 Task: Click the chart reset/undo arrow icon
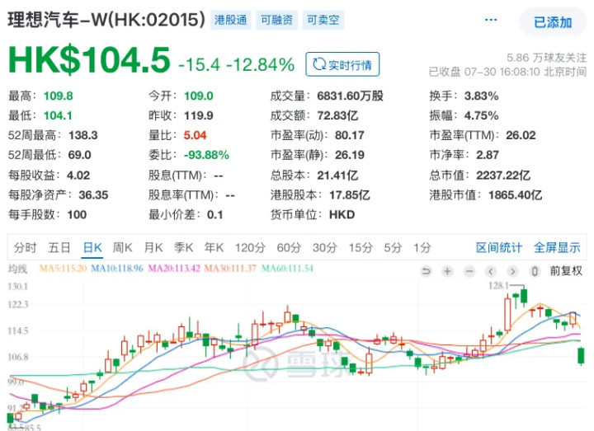(x=427, y=271)
